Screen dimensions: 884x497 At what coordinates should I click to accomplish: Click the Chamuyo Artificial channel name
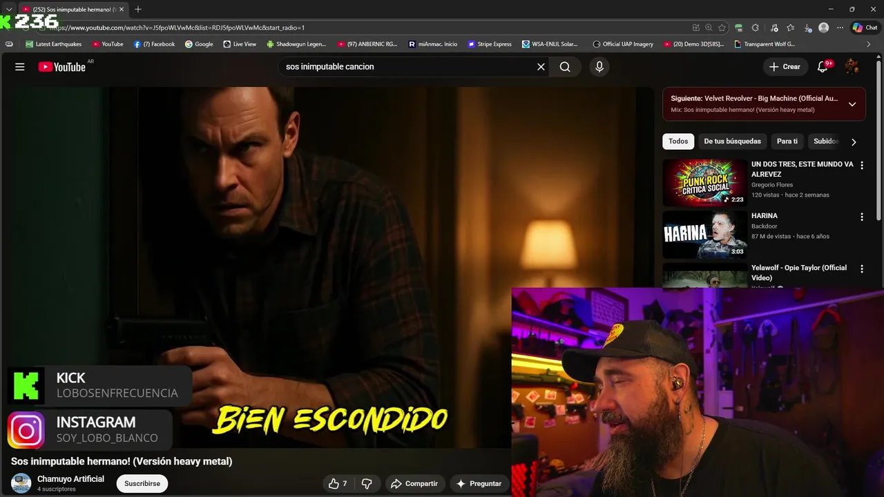[x=70, y=479]
